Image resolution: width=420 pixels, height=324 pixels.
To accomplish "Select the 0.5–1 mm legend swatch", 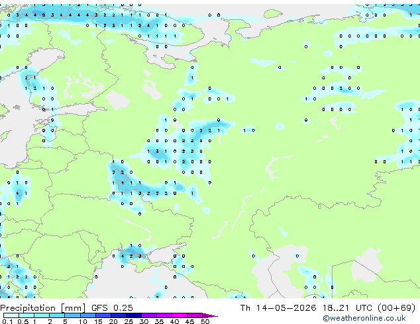I will tap(26, 315).
